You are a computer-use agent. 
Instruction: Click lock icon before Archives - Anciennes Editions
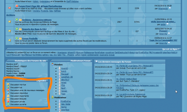point(20,19)
